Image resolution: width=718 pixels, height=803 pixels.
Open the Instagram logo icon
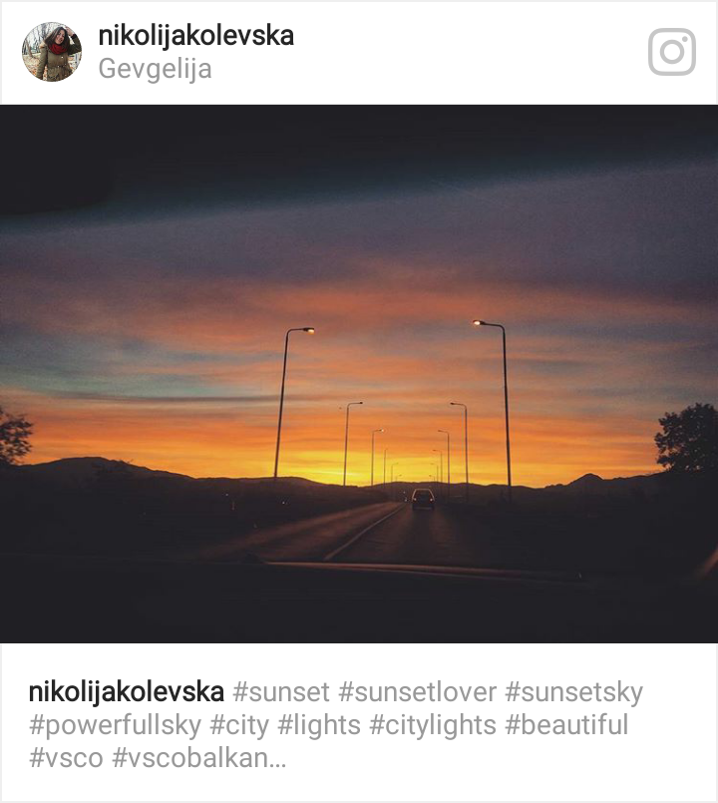click(x=671, y=52)
